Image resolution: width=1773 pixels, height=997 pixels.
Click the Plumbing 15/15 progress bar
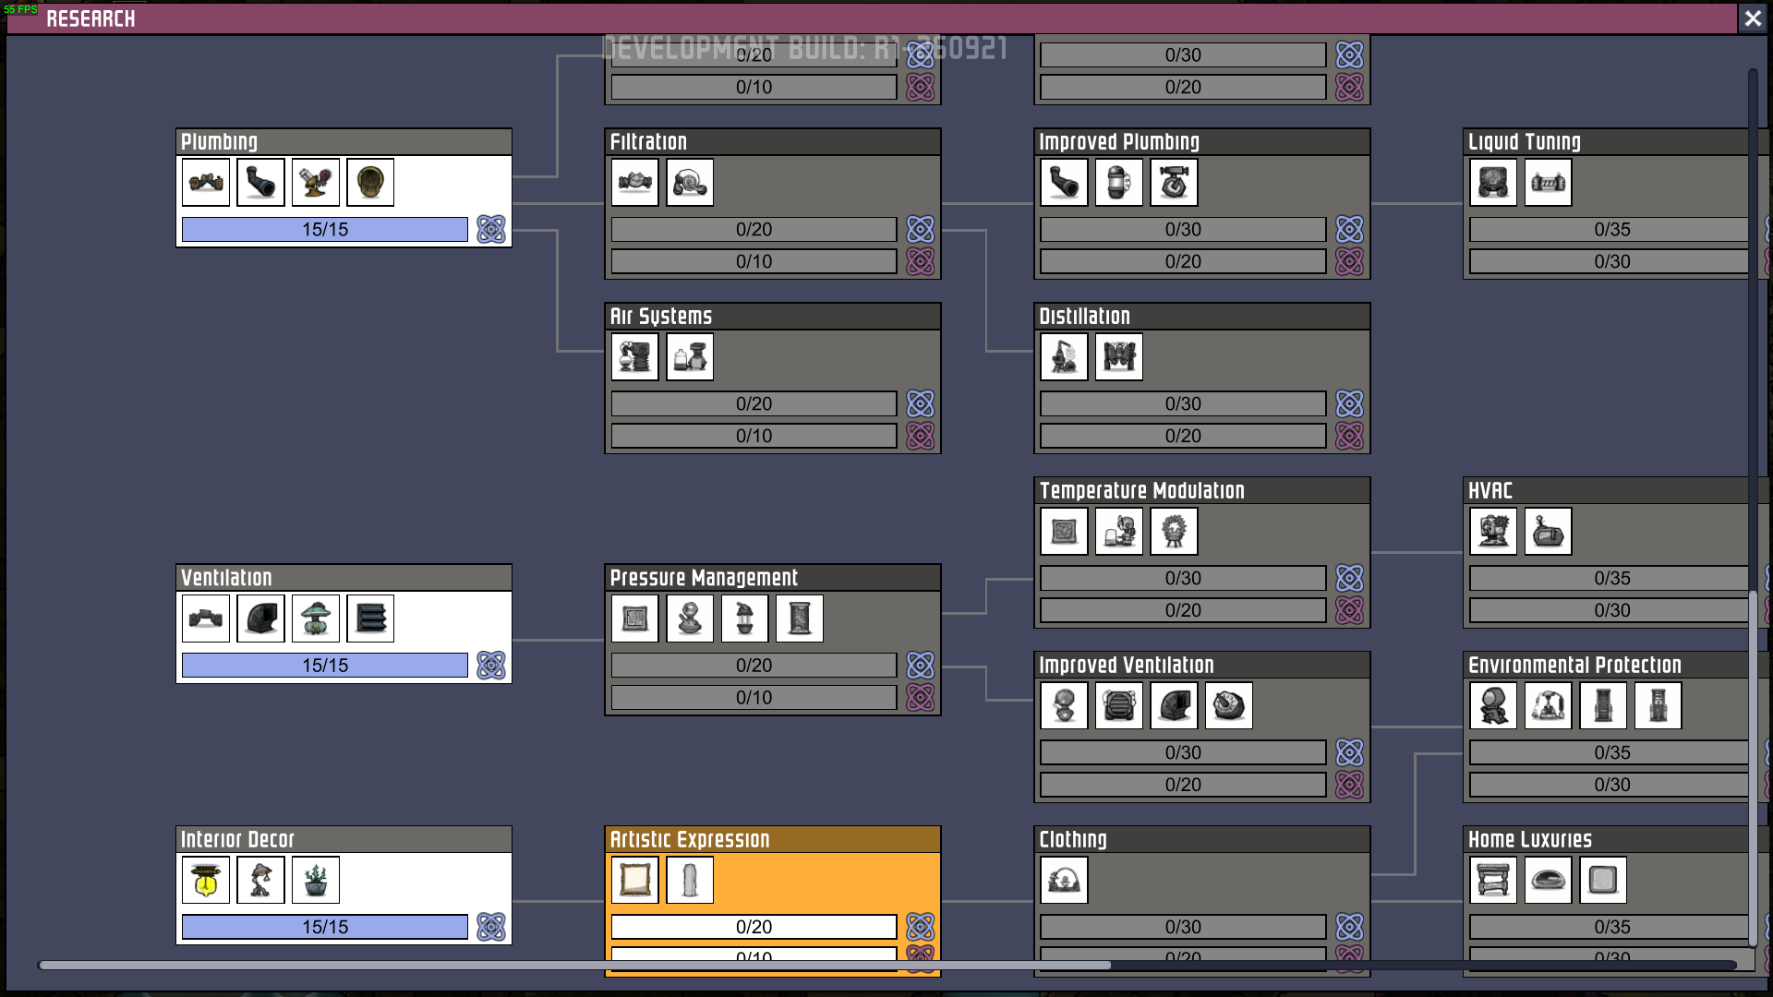pos(325,230)
